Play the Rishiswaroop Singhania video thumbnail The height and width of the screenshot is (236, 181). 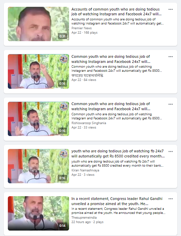point(38,119)
